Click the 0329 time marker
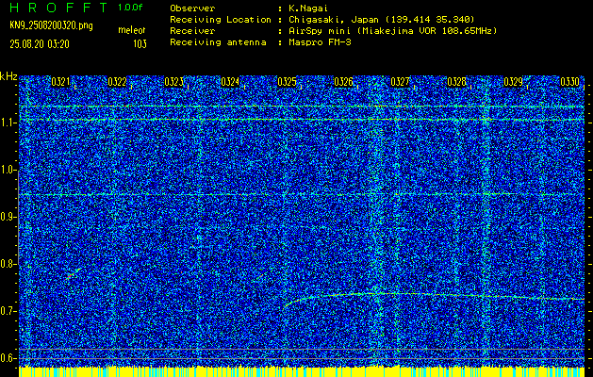Viewport: 593px width, 377px height. point(514,82)
